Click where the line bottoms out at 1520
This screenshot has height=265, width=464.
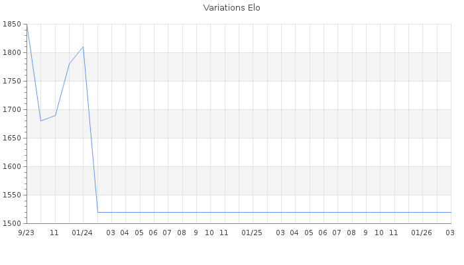pyautogui.click(x=97, y=212)
